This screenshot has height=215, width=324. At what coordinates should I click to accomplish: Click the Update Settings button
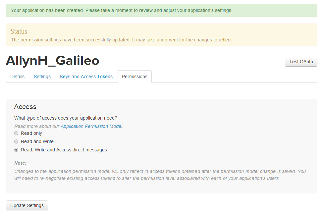click(27, 205)
